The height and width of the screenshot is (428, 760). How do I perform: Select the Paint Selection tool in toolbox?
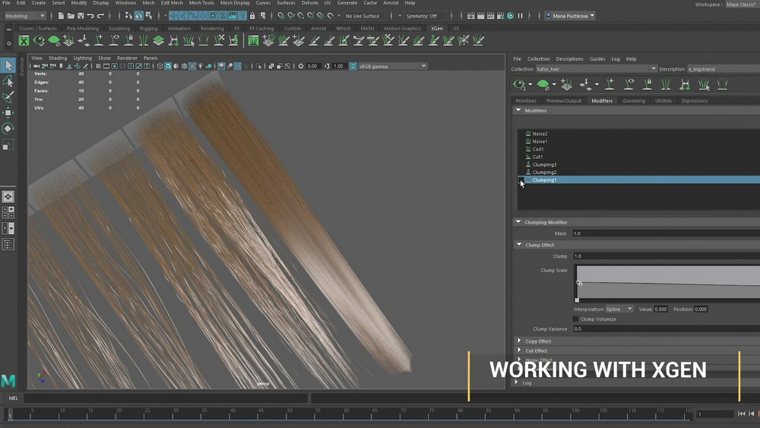point(8,97)
